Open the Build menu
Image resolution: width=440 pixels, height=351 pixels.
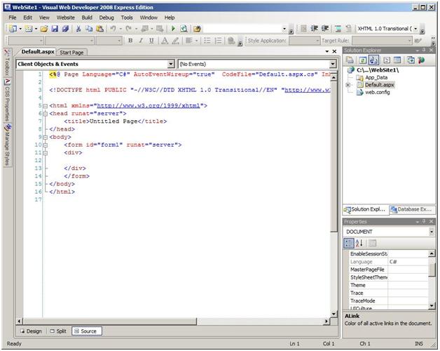[x=87, y=17]
